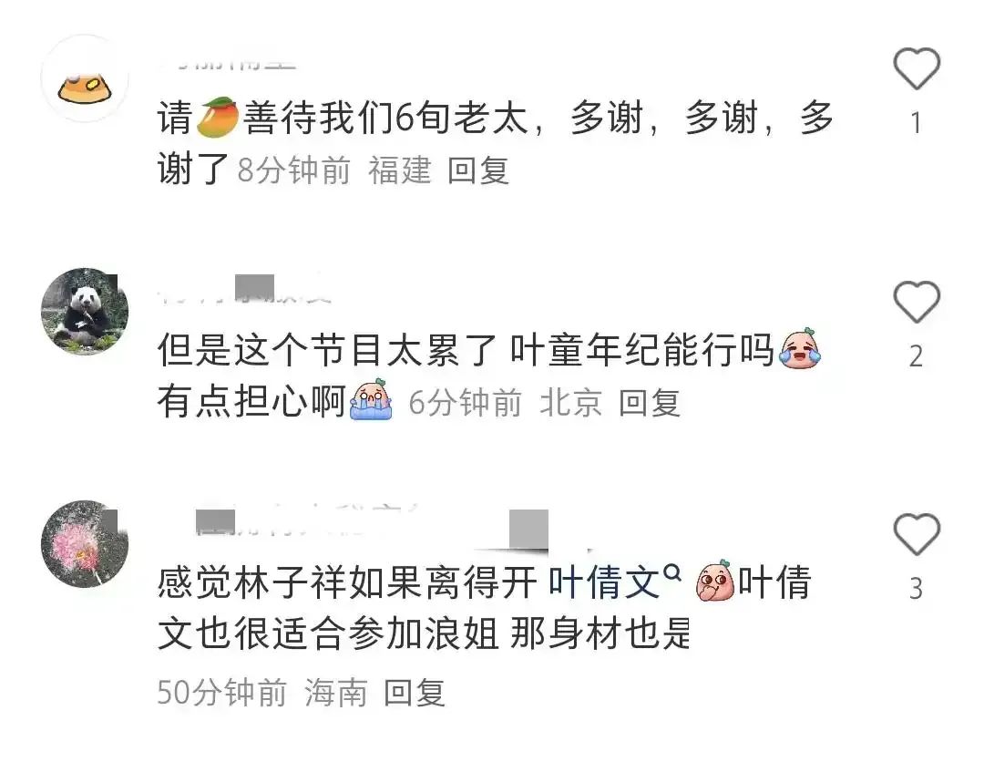The width and height of the screenshot is (984, 762).
Task: Open the pudding avatar's profile
Action: (85, 78)
